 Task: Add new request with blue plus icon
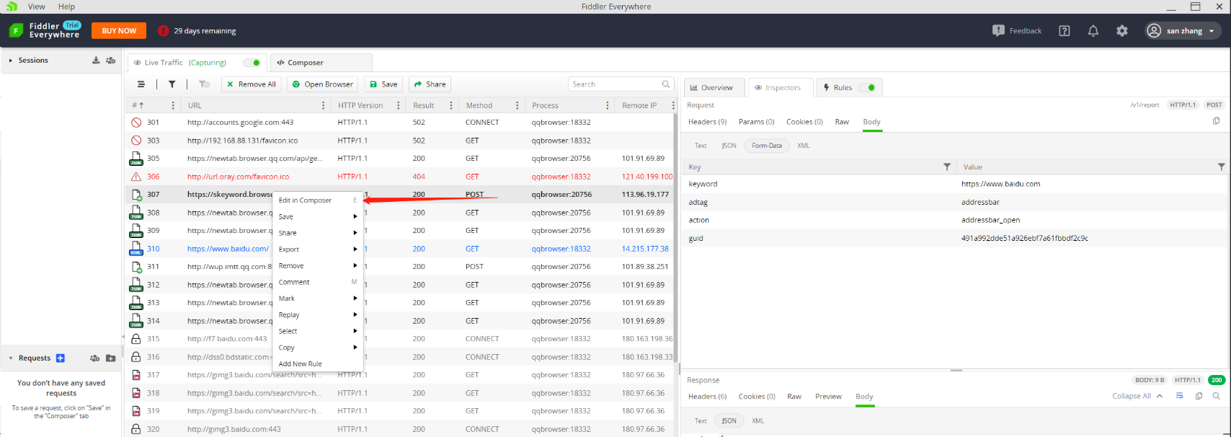61,358
